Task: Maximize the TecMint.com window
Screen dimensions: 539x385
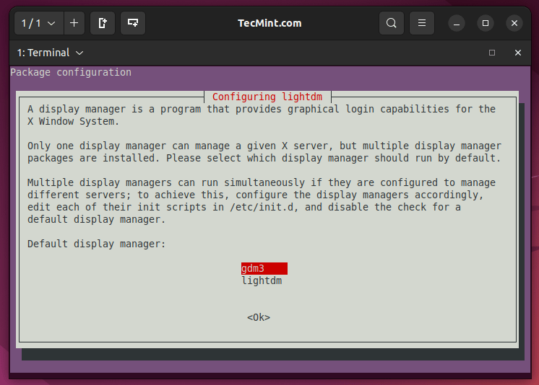Action: pos(486,23)
